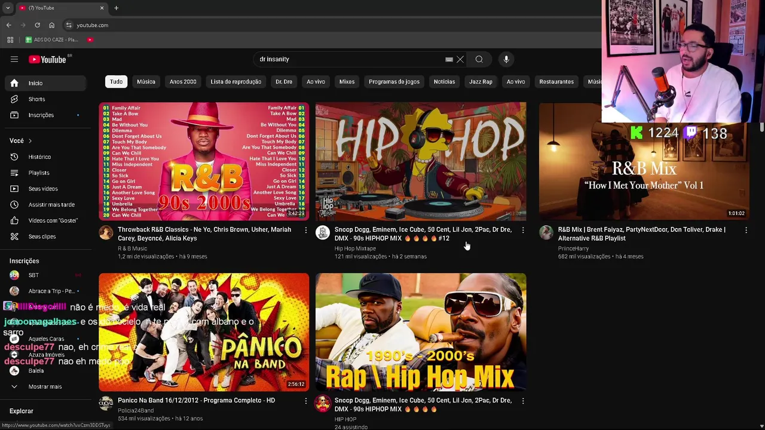Open SBT channel subscription

pyautogui.click(x=45, y=275)
